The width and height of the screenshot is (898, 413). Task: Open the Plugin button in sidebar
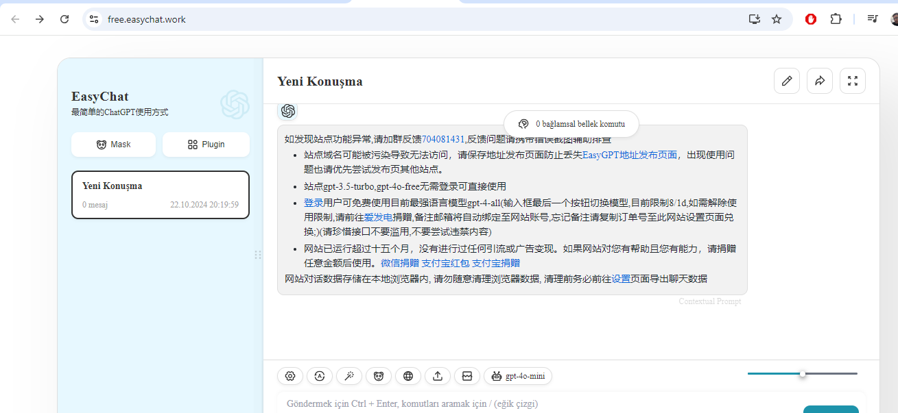click(x=206, y=145)
